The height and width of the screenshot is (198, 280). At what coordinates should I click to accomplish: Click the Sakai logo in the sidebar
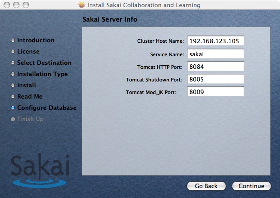(x=40, y=171)
